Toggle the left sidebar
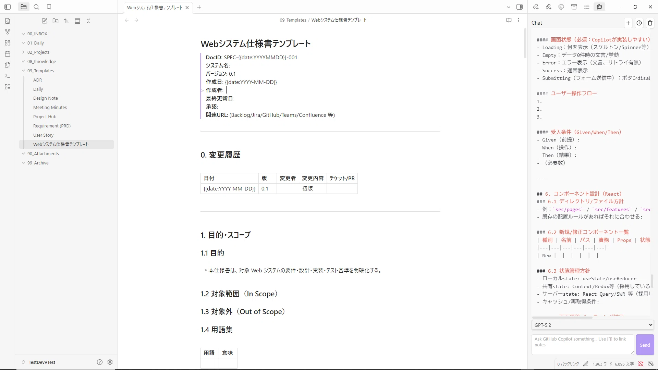Image resolution: width=658 pixels, height=370 pixels. [8, 7]
